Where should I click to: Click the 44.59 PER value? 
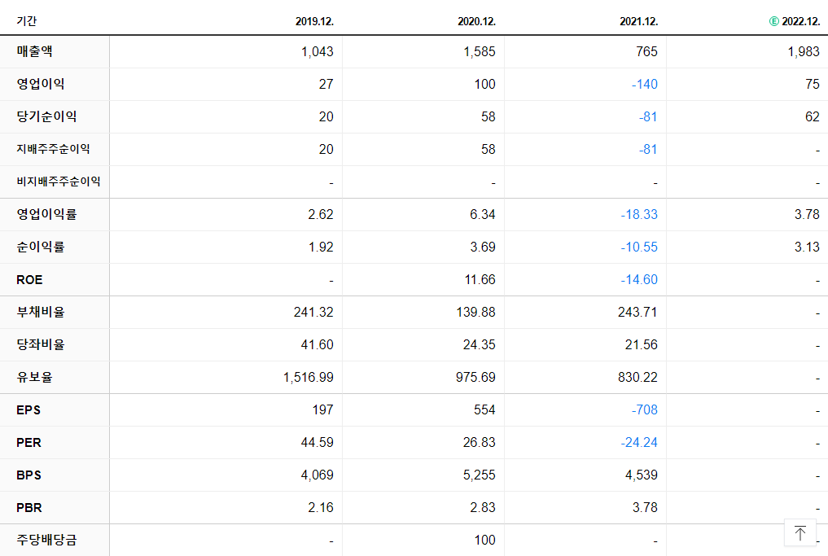pos(317,443)
